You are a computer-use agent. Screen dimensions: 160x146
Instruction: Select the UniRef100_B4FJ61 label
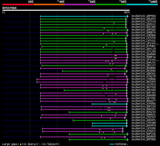point(143,93)
